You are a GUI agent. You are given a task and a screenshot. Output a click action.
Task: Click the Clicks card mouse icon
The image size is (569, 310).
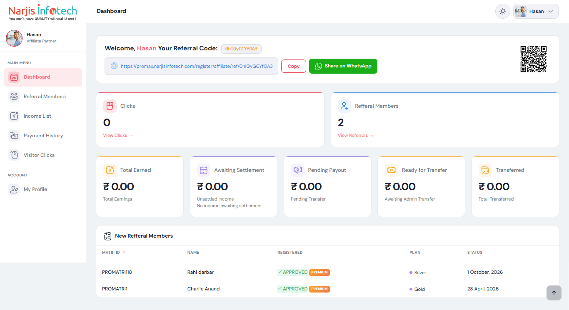110,106
